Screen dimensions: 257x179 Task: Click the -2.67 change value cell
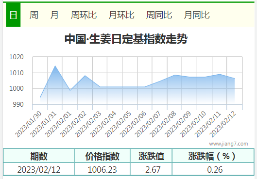[x=151, y=169]
